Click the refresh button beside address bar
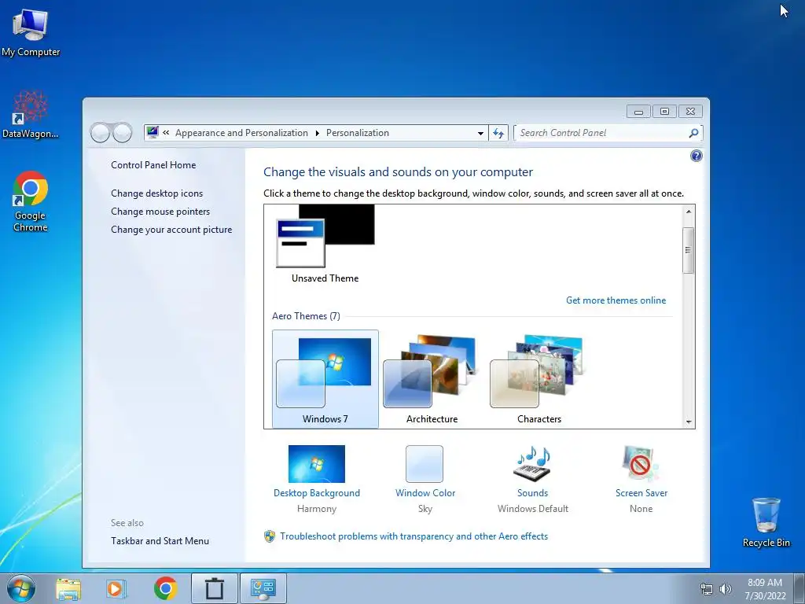This screenshot has height=604, width=805. coord(498,133)
